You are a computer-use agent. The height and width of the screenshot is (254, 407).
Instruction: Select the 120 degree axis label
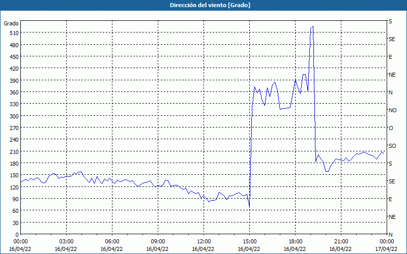(14, 187)
